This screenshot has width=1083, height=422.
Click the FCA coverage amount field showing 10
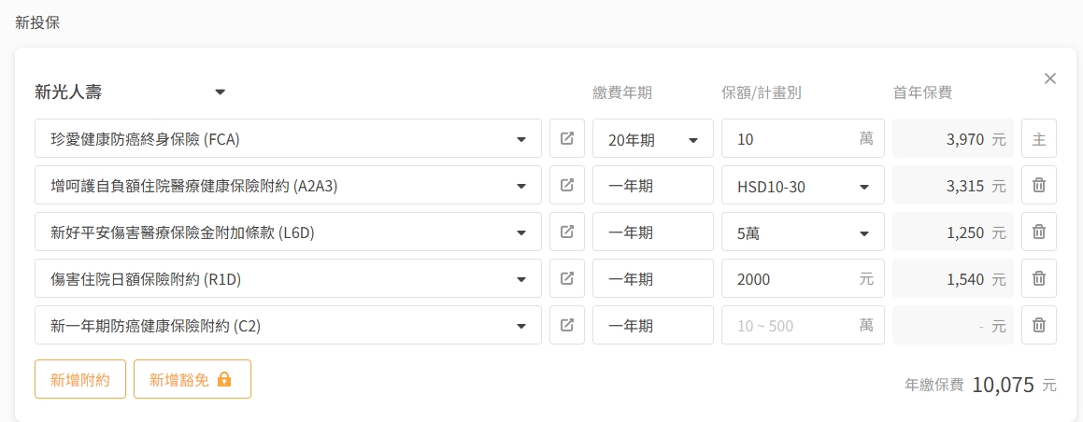(x=803, y=138)
